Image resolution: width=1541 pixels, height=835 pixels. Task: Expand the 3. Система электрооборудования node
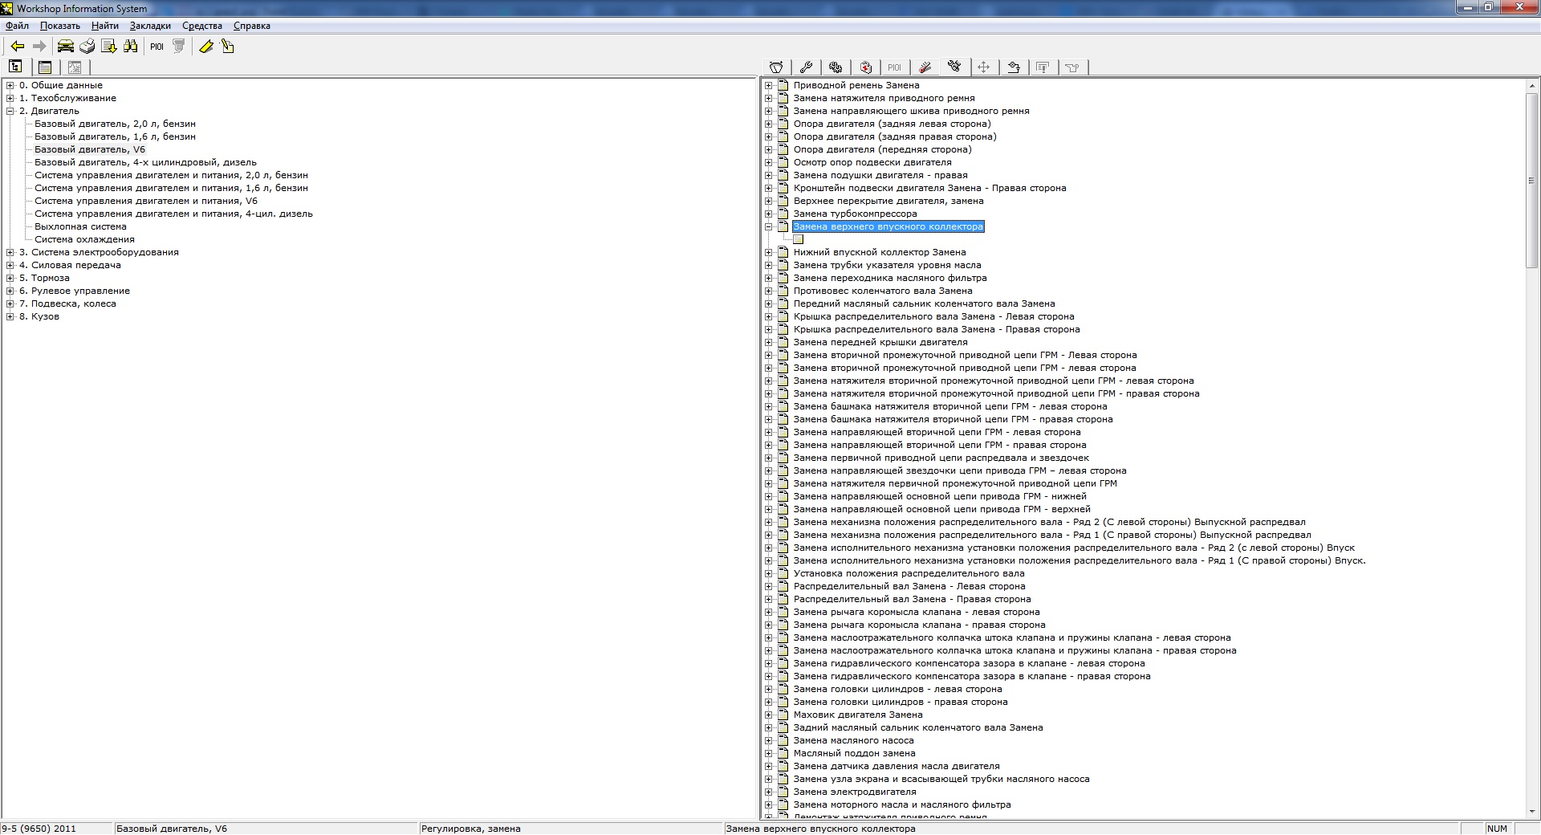pyautogui.click(x=10, y=252)
